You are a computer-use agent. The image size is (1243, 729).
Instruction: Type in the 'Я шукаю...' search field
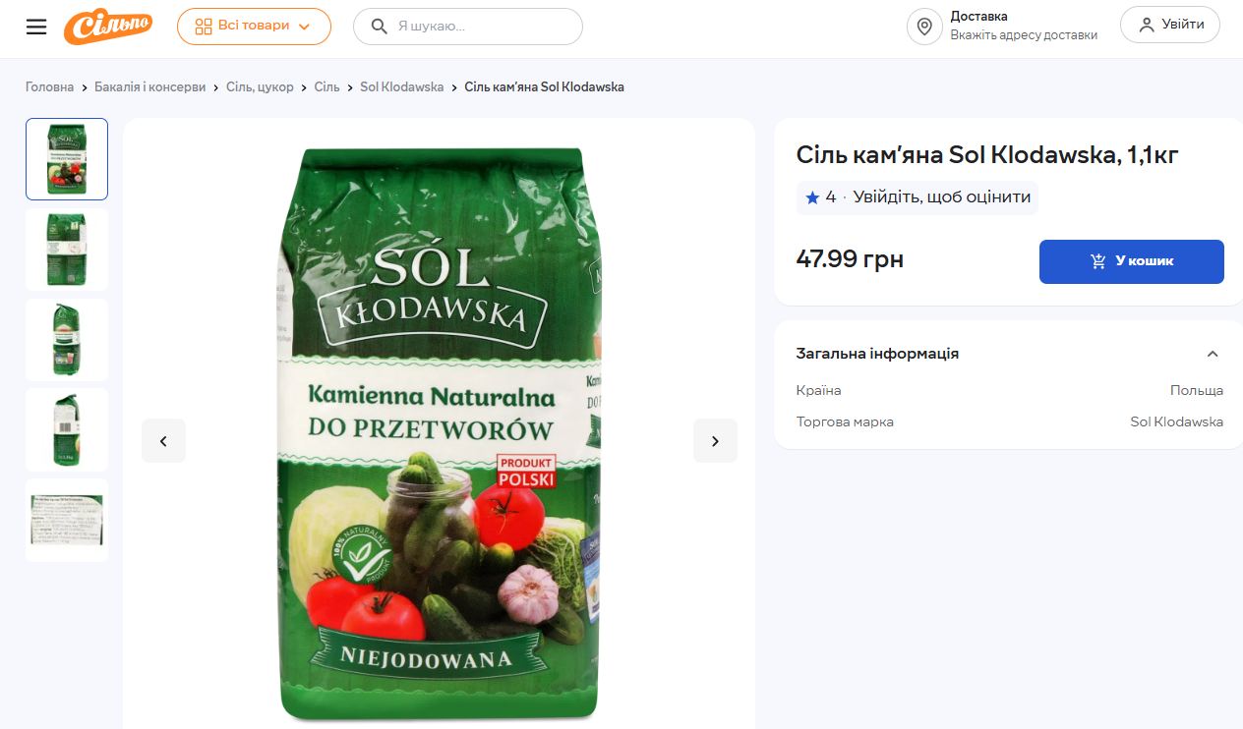[x=482, y=27]
